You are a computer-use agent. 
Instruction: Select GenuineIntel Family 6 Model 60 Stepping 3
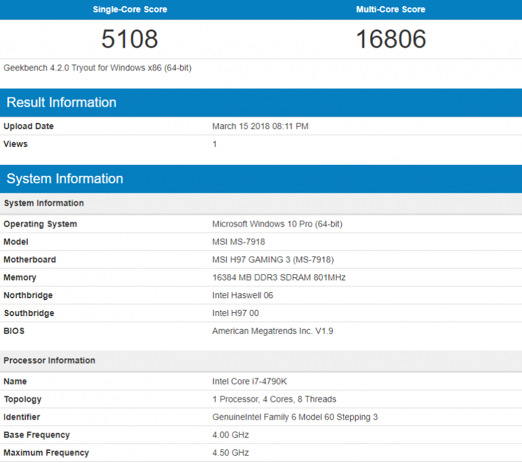pos(295,417)
